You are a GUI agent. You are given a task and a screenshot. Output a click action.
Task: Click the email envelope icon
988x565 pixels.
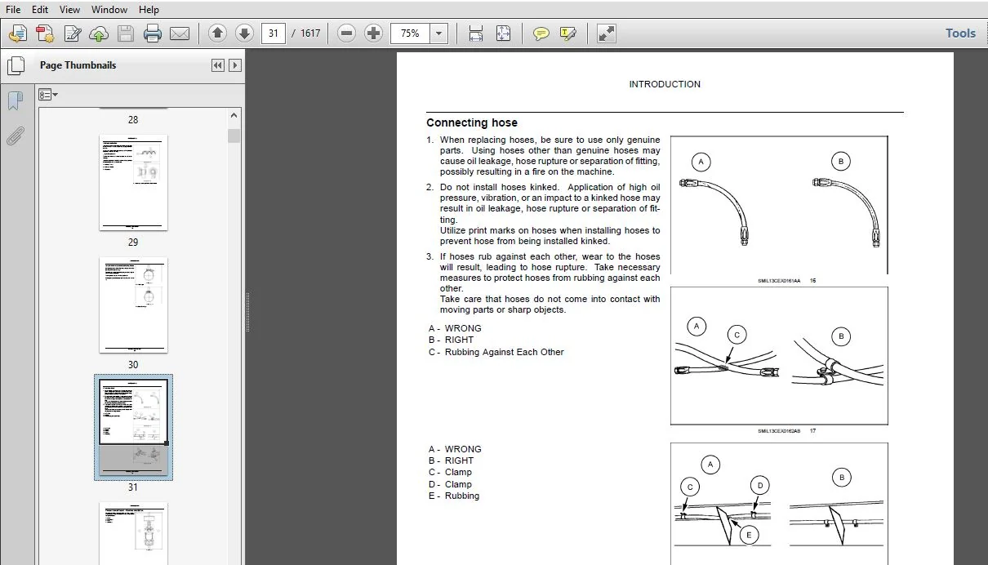[x=180, y=33]
